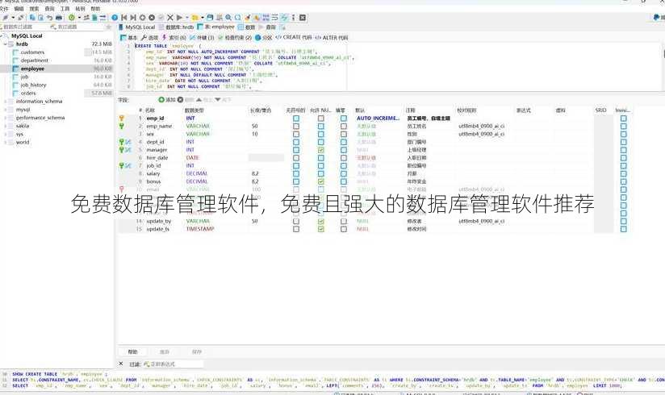
Task: Toggle 无符号的 checkbox for salary row
Action: click(296, 174)
